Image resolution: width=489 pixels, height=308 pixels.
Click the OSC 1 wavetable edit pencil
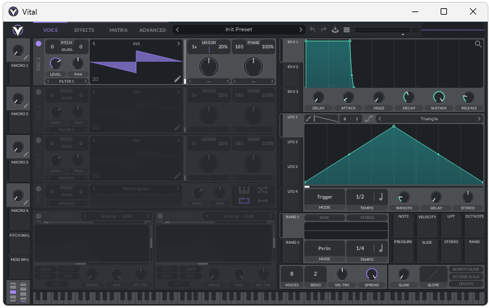(178, 79)
